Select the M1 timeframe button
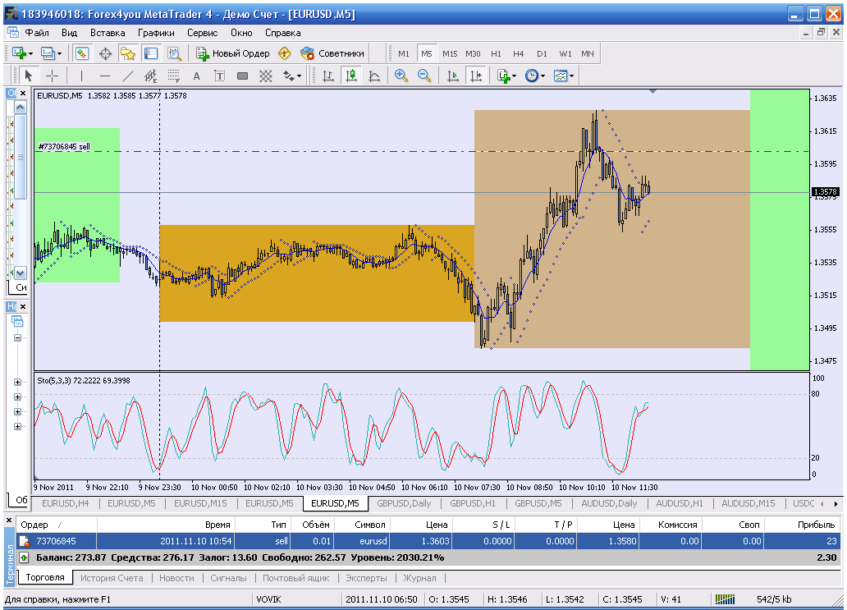 click(404, 53)
